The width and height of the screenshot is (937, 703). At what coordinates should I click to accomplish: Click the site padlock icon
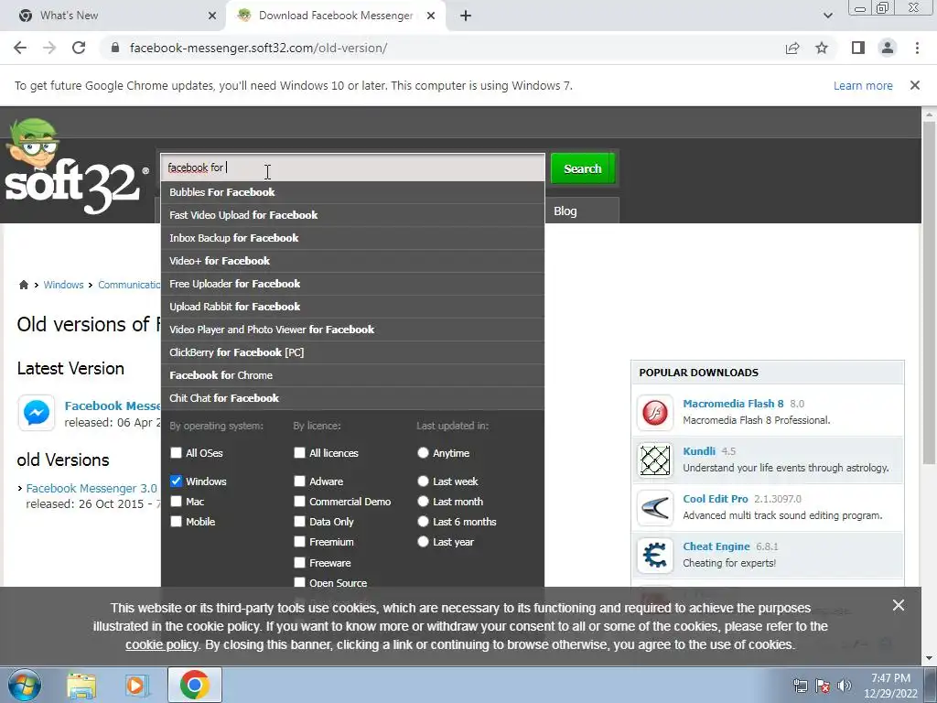(x=115, y=48)
